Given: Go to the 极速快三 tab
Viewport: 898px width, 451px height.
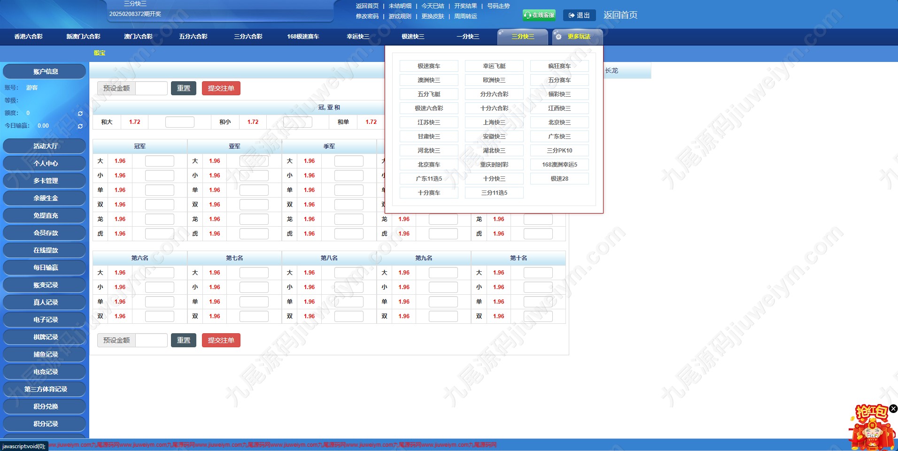Looking at the screenshot, I should tap(413, 37).
